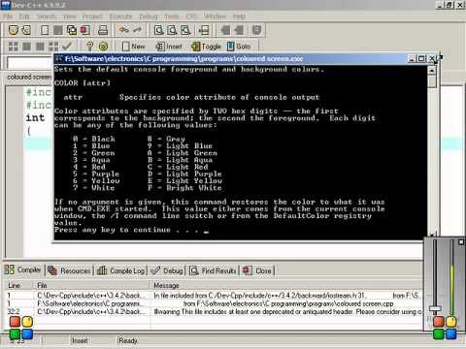Click the volume slider handle in overlay
466x349 pixels.
pyautogui.click(x=435, y=308)
